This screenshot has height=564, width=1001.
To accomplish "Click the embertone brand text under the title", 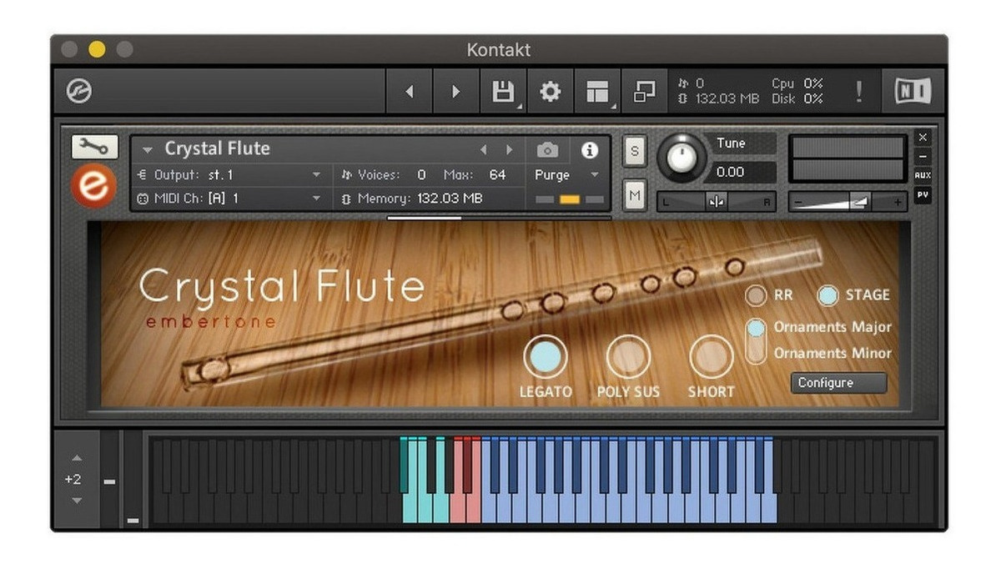I will 210,322.
